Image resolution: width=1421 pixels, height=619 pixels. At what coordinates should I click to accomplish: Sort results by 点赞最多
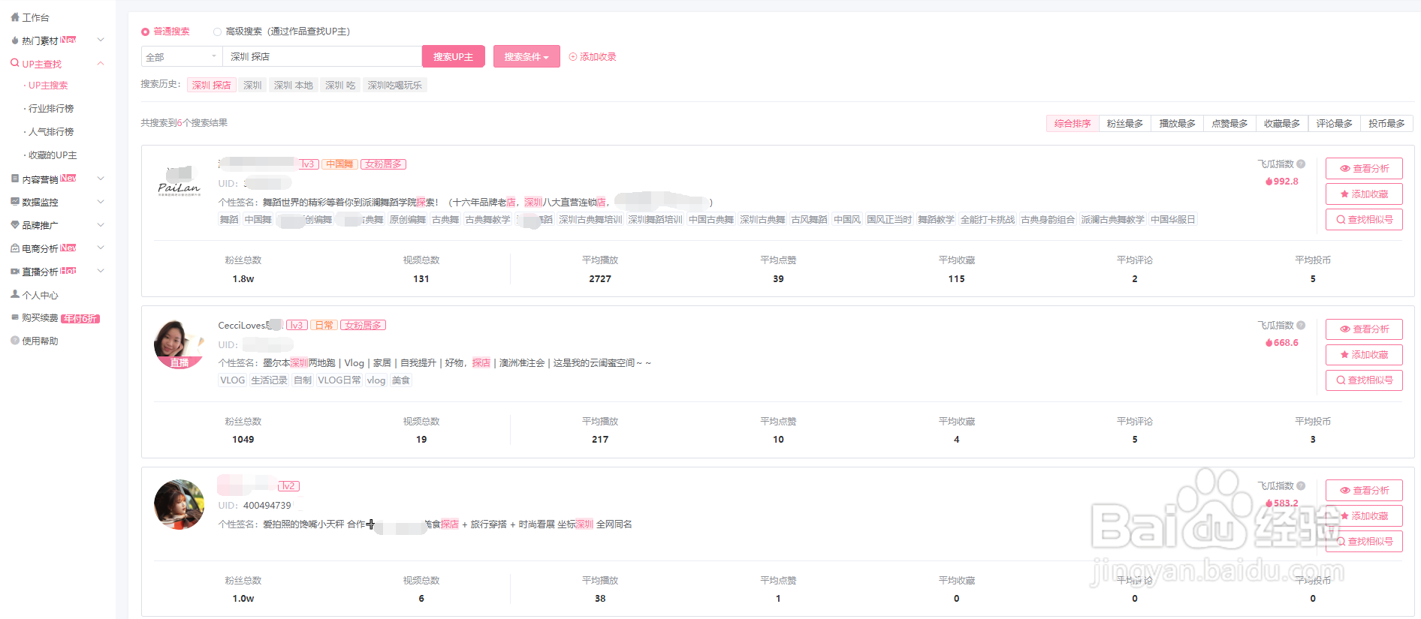1229,123
